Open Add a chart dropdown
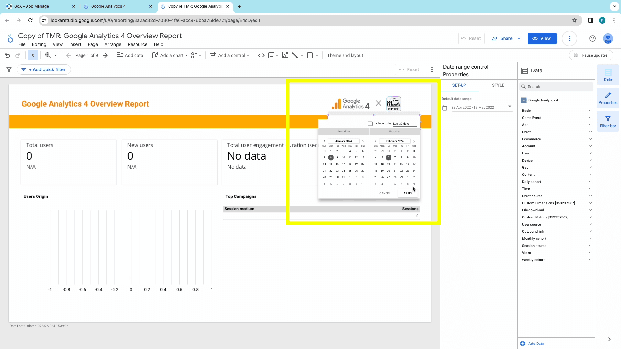Viewport: 621px width, 349px height. pyautogui.click(x=170, y=55)
